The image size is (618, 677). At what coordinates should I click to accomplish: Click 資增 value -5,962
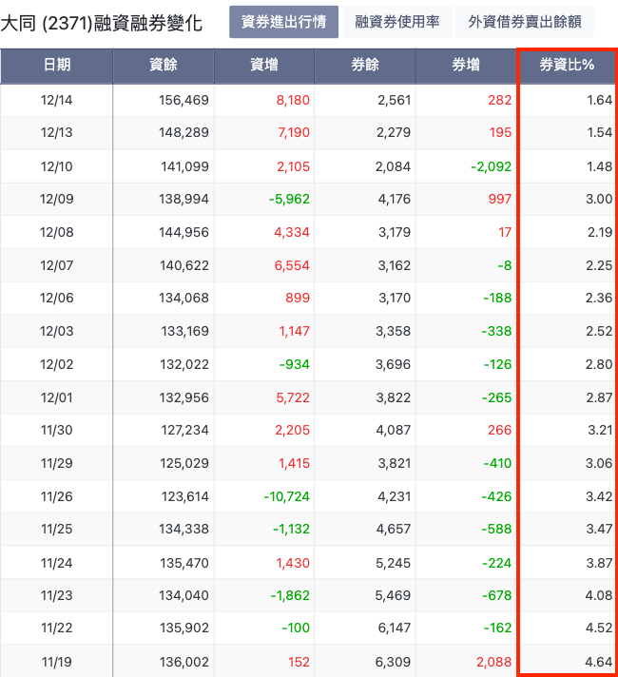pyautogui.click(x=289, y=199)
